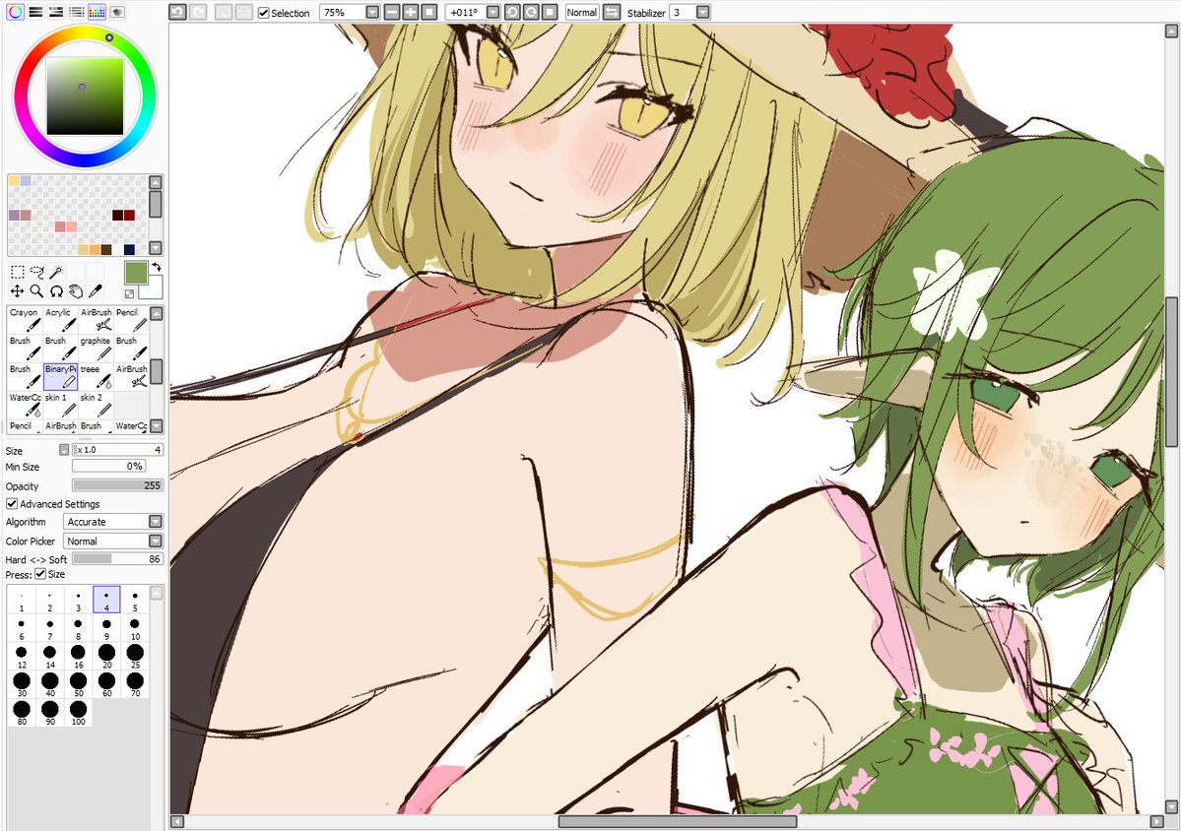Open the Color Picker Normal dropdown
The image size is (1181, 831).
point(156,542)
